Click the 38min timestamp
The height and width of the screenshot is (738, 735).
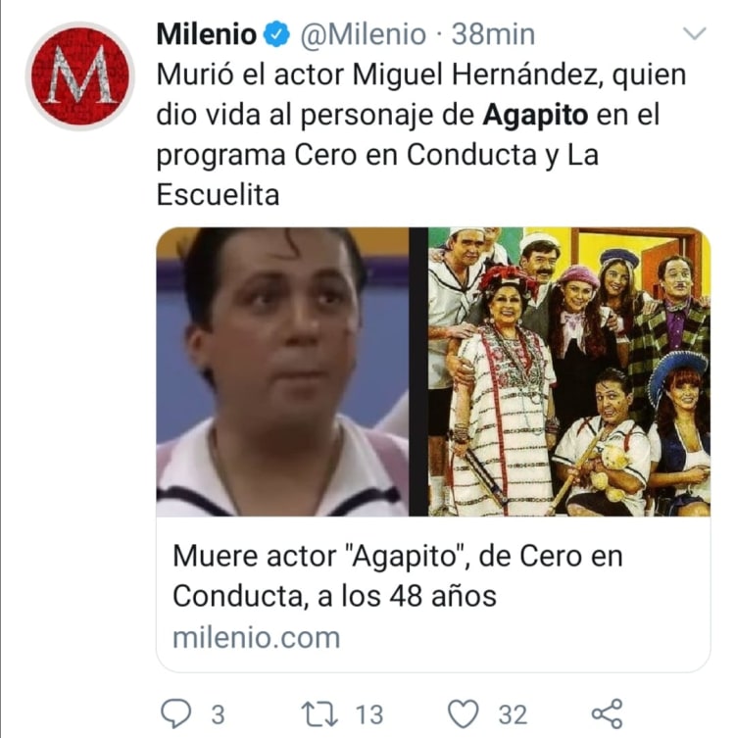493,34
